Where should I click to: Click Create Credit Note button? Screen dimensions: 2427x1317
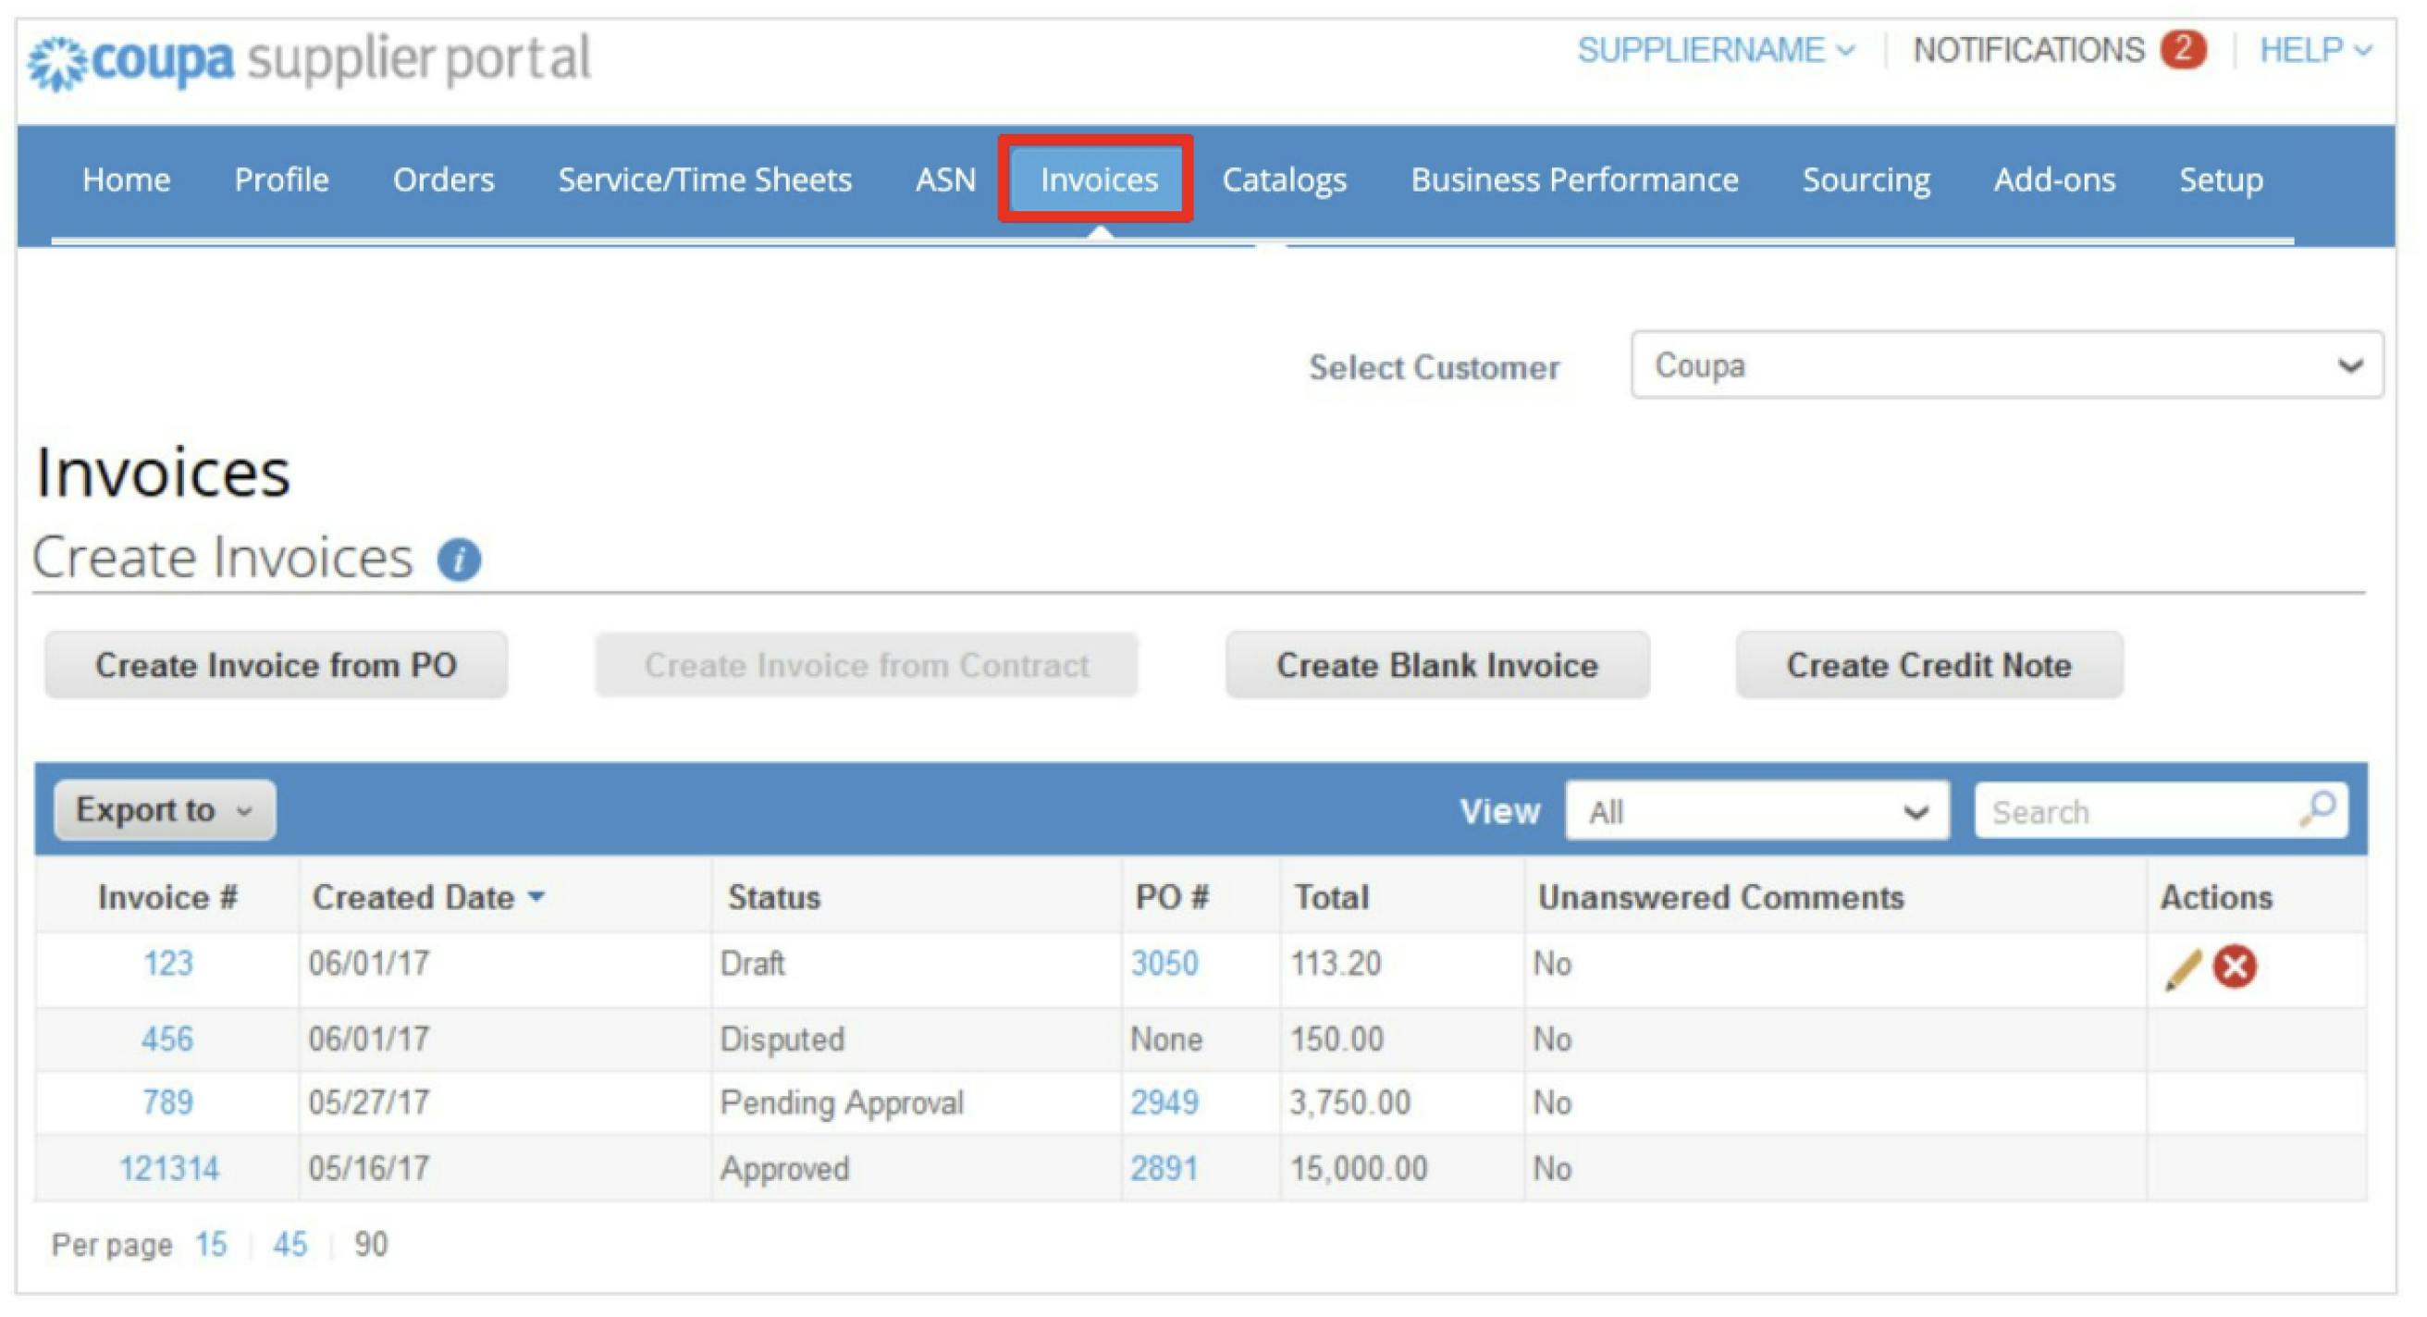coord(1928,666)
